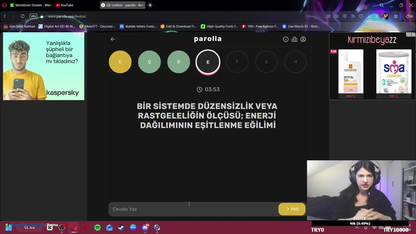
Task: Open Opera snapshot camera icon
Action: pos(337,16)
